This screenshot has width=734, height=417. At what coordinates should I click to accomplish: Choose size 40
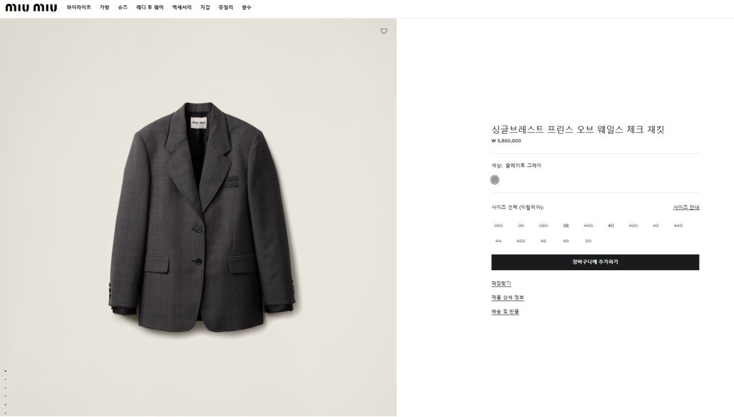(x=611, y=225)
